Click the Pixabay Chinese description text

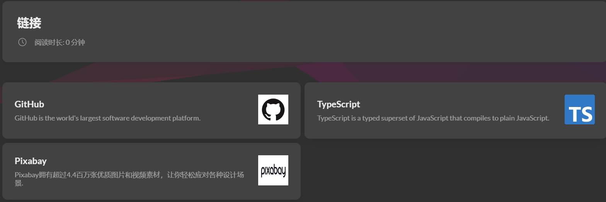129,175
